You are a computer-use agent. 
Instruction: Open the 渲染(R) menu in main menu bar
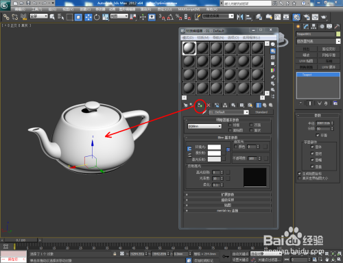[x=145, y=10]
